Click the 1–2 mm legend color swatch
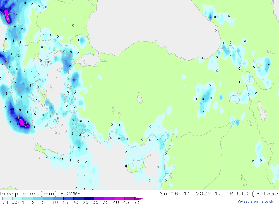 (x=28, y=198)
